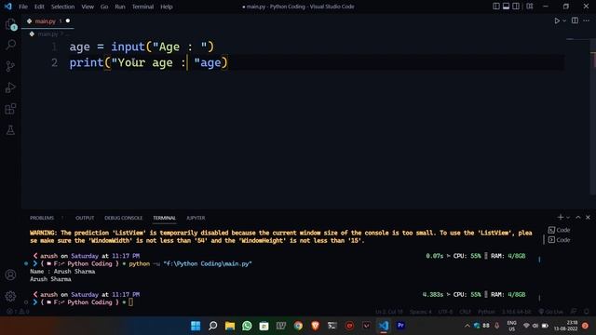
Task: Open the Run menu
Action: click(x=120, y=7)
